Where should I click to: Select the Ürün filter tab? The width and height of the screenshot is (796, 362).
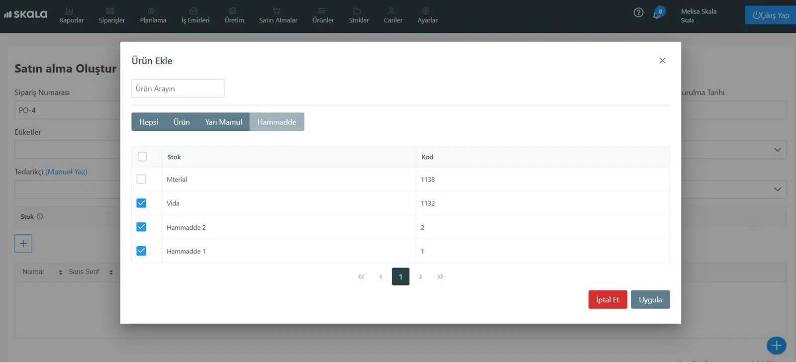[182, 122]
